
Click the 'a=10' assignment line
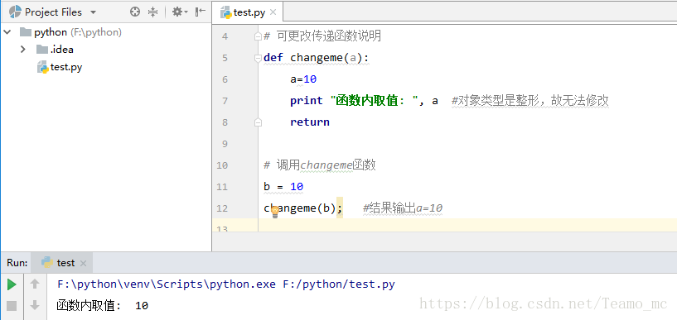(303, 79)
